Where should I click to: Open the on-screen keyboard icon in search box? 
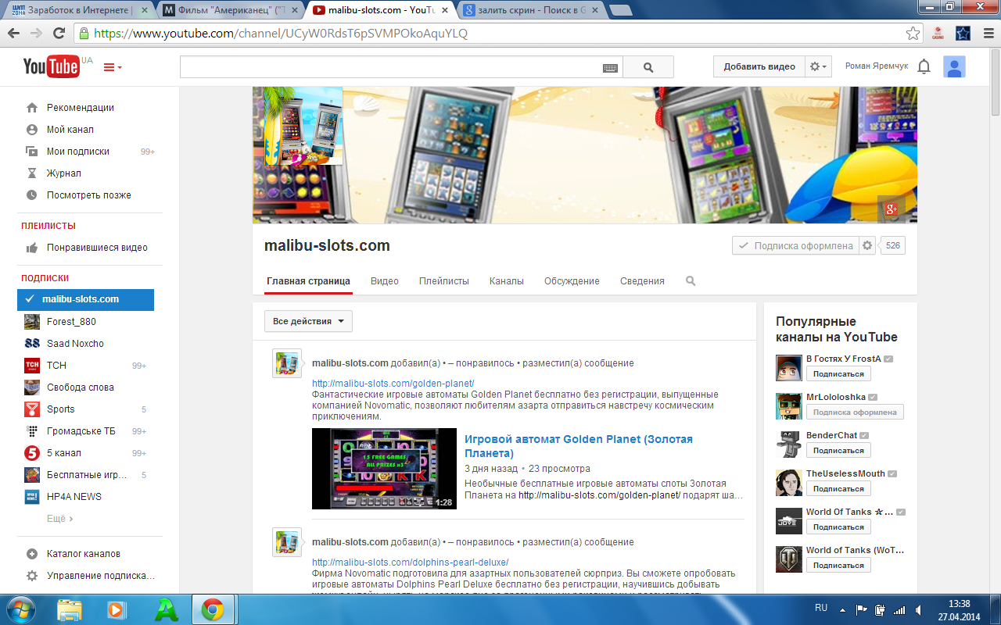(x=610, y=68)
